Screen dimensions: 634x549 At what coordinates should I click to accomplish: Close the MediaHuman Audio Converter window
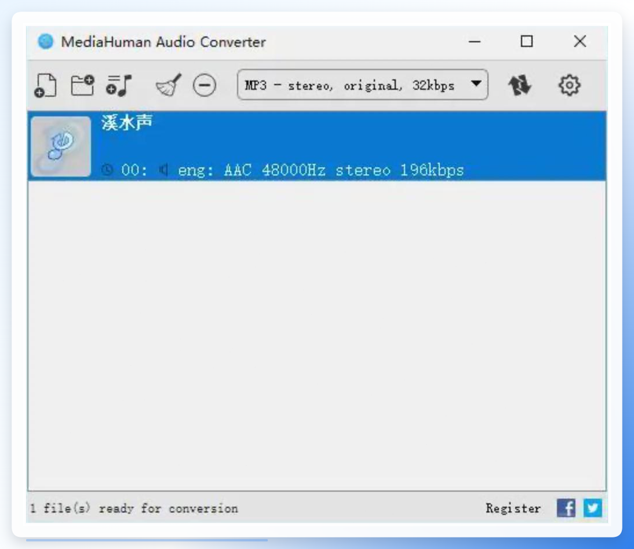580,41
